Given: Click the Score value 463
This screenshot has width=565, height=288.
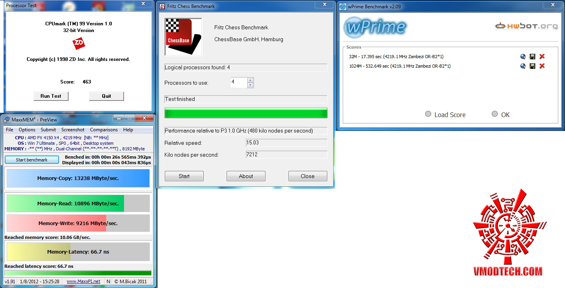Looking at the screenshot, I should pos(87,82).
